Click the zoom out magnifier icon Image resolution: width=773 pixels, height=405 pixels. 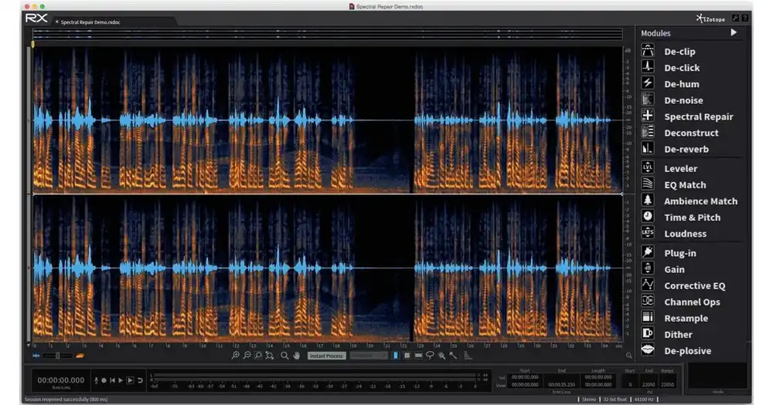coord(247,356)
